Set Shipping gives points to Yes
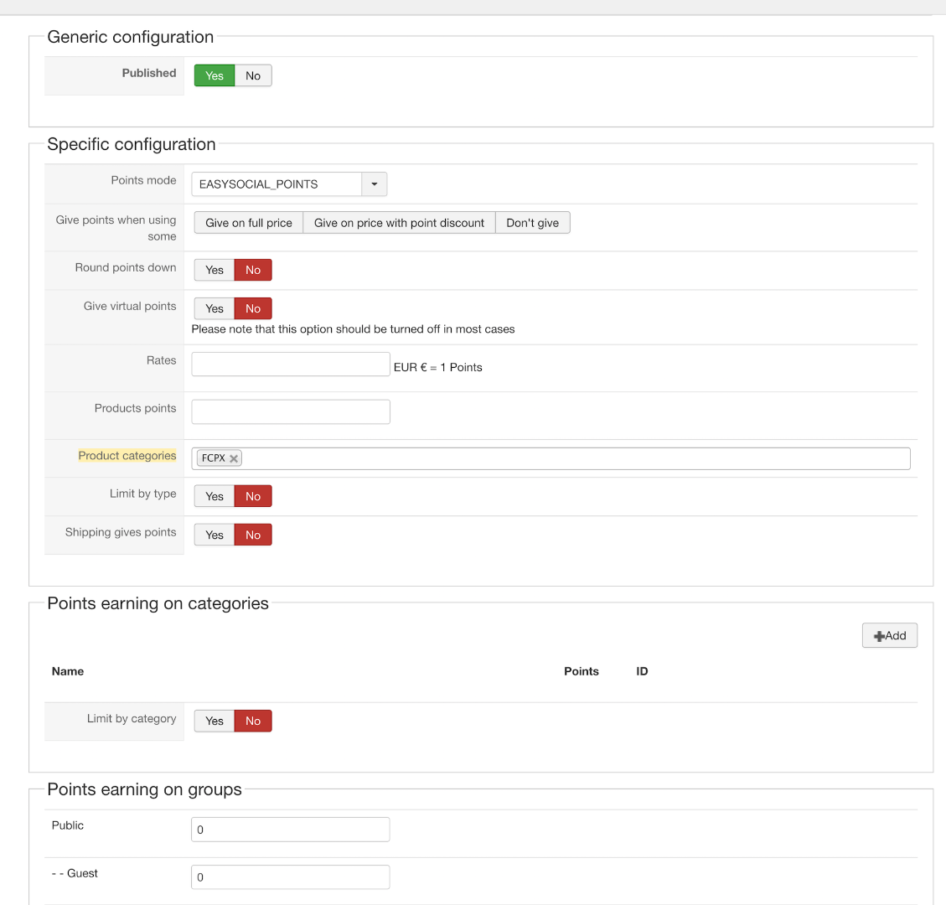This screenshot has width=946, height=905. 215,535
